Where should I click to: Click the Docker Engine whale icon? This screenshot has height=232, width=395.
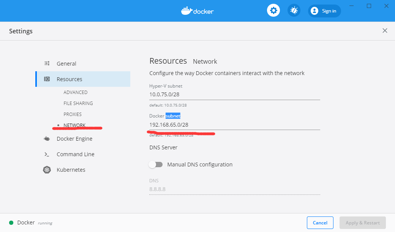pyautogui.click(x=47, y=139)
